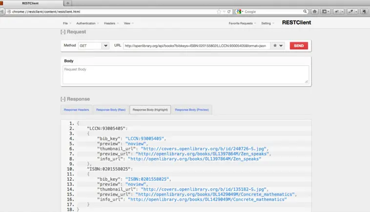
Task: Open the 135182-S.jpg thumbnail URL
Action: (x=204, y=190)
